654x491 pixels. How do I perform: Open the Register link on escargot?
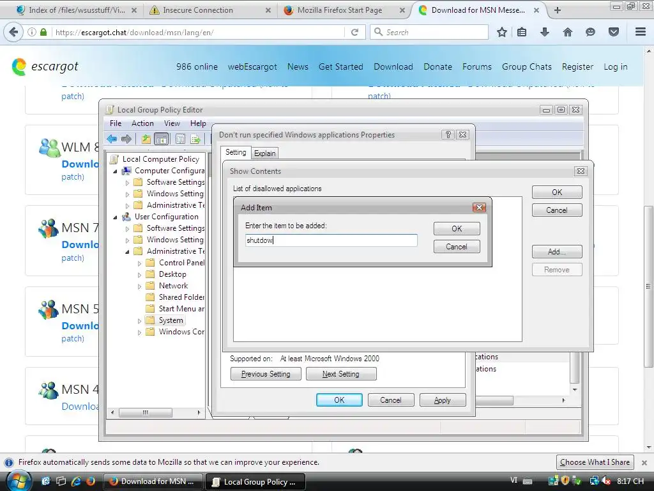pyautogui.click(x=577, y=66)
